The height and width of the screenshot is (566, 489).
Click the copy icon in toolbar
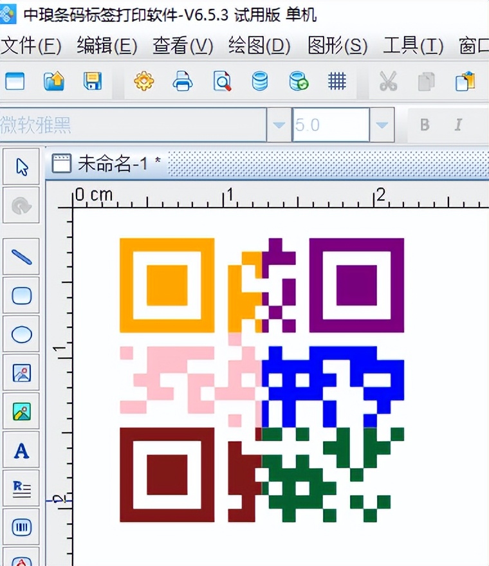[427, 81]
